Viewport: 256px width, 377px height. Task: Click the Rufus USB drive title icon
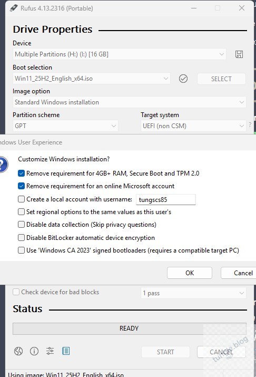tap(14, 8)
